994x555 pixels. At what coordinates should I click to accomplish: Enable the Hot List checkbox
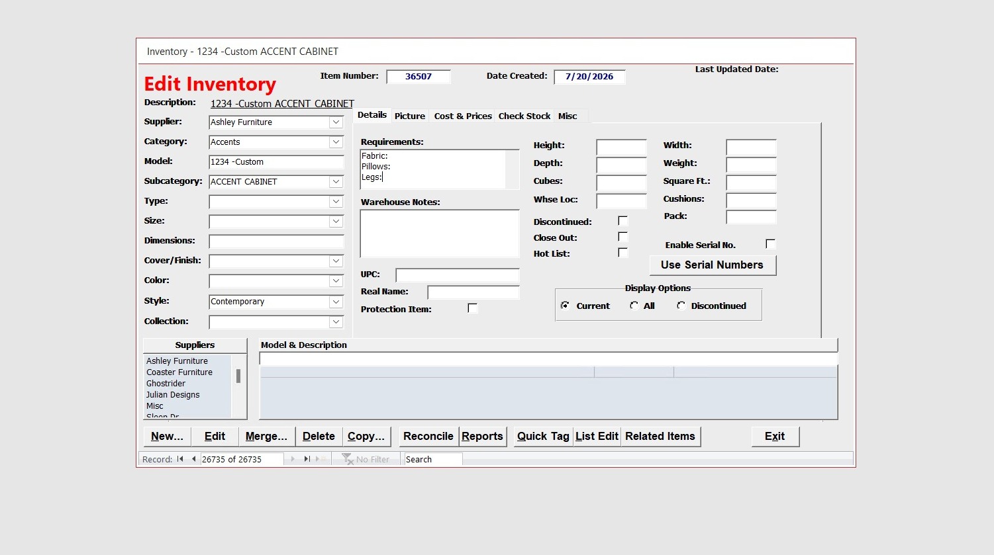(622, 253)
